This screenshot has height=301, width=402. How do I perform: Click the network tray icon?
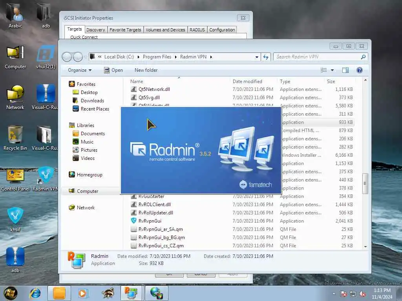353,294
